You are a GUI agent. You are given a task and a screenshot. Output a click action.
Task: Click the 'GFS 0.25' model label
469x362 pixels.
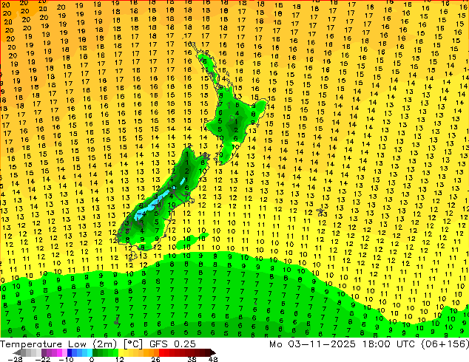(172, 344)
